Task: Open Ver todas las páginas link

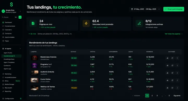Action: click(x=173, y=34)
